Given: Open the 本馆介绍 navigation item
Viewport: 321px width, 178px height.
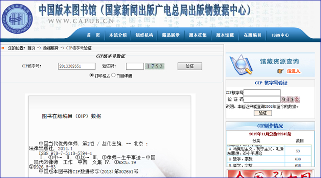Looking at the screenshot, I should [x=118, y=35].
